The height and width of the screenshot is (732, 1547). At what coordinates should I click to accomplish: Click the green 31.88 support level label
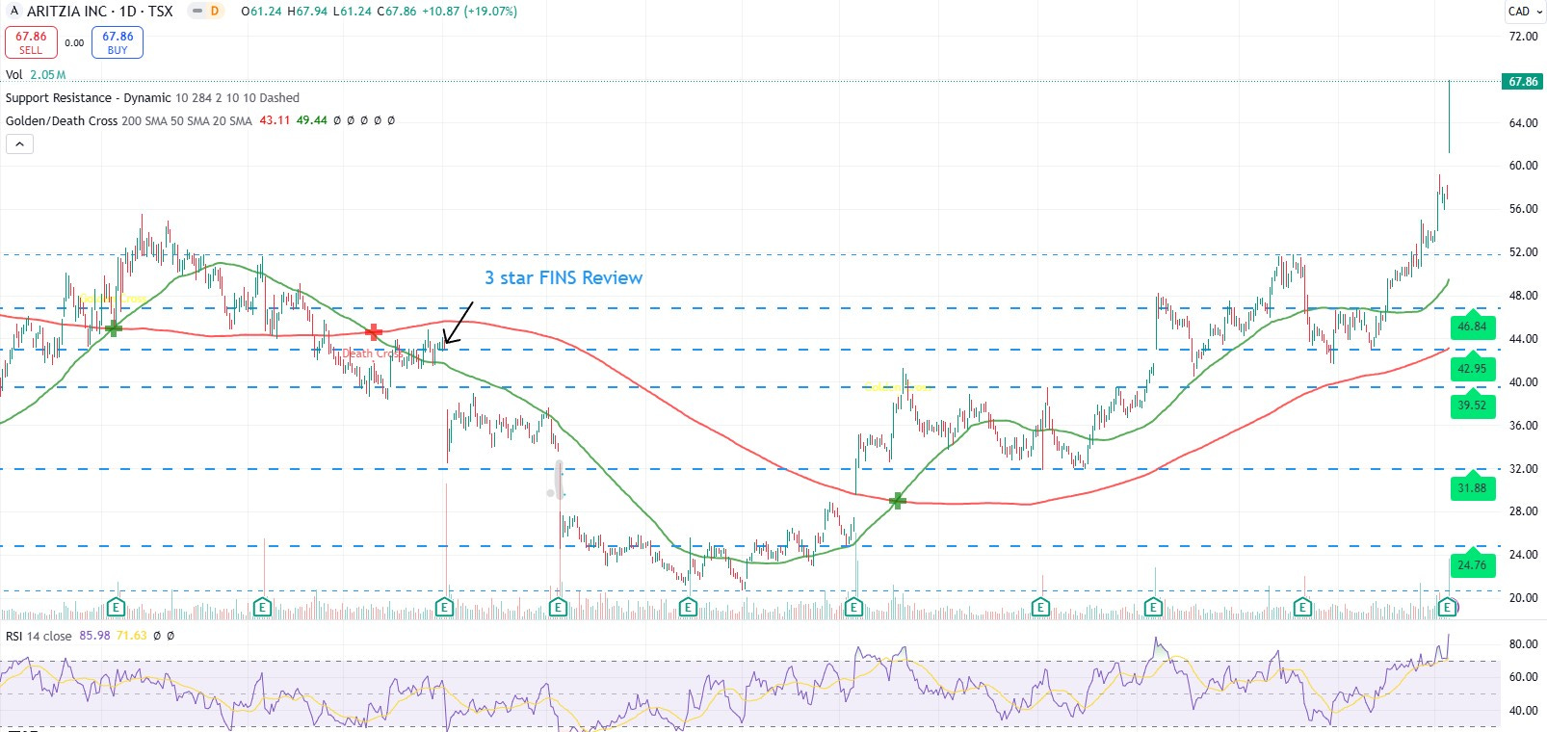pyautogui.click(x=1472, y=487)
